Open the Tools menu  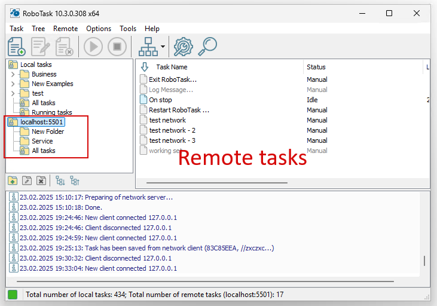(x=128, y=29)
